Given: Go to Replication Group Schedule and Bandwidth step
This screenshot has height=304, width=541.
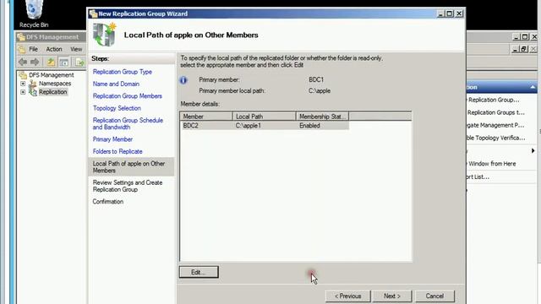Looking at the screenshot, I should (x=128, y=123).
